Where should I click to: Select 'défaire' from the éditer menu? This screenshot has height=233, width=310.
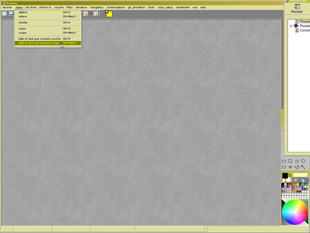click(23, 12)
